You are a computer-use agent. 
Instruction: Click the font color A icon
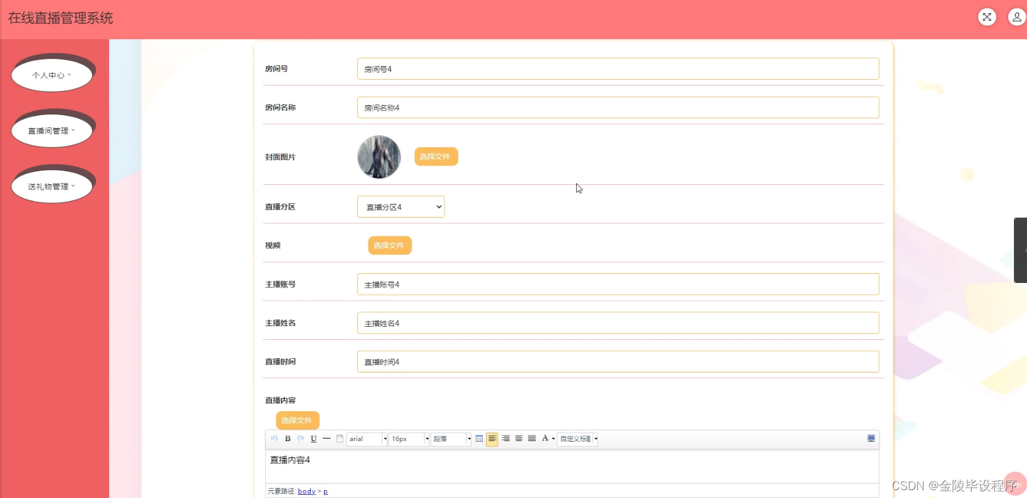pyautogui.click(x=545, y=439)
